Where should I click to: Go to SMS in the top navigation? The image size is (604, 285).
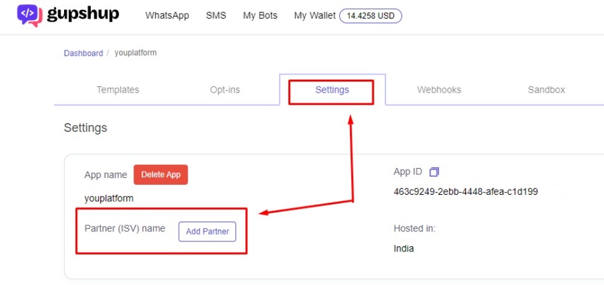216,16
